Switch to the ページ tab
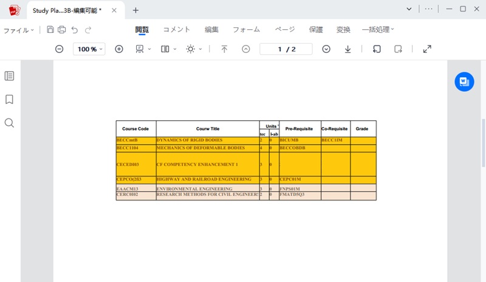The width and height of the screenshot is (486, 282). pos(284,29)
